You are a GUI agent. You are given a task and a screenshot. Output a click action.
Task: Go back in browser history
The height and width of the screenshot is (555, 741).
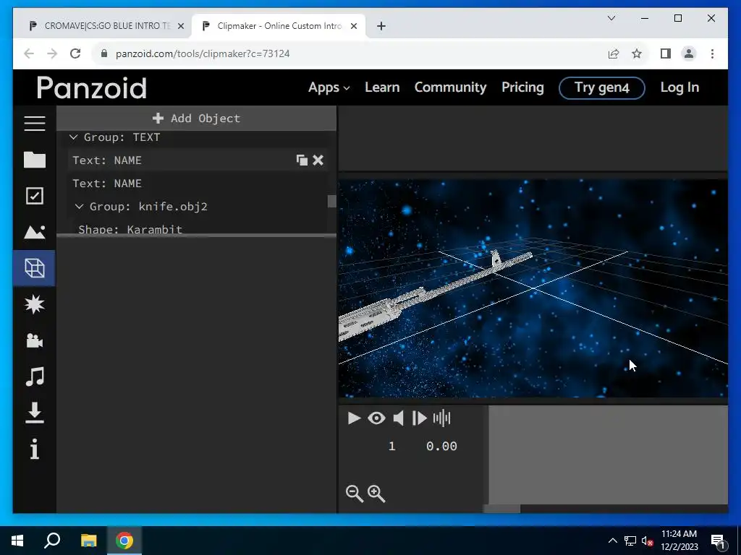(29, 53)
